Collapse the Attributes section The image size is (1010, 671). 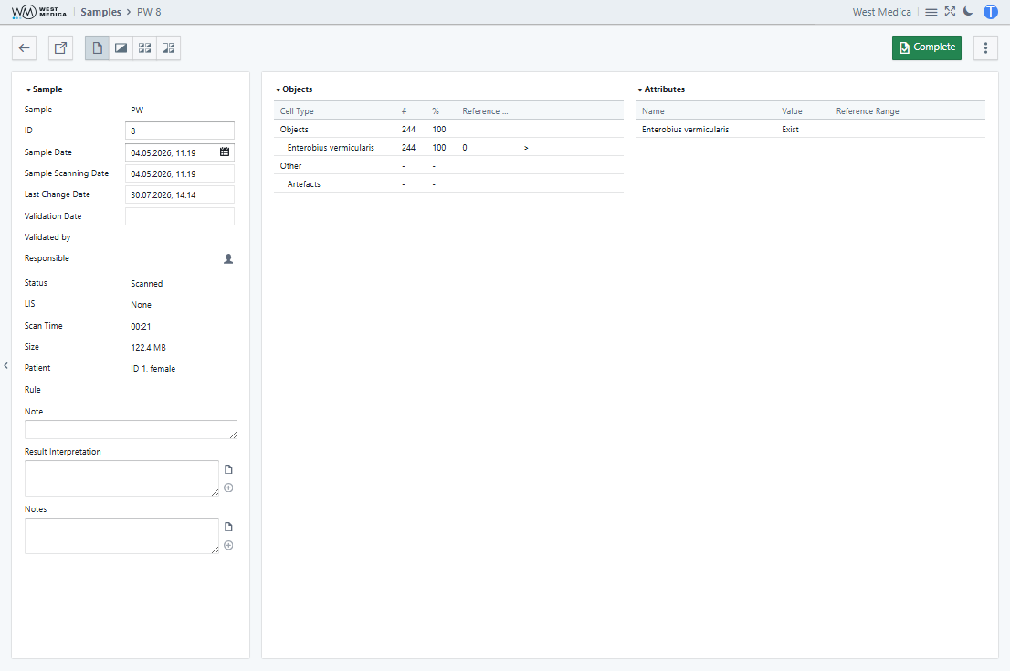coord(661,89)
